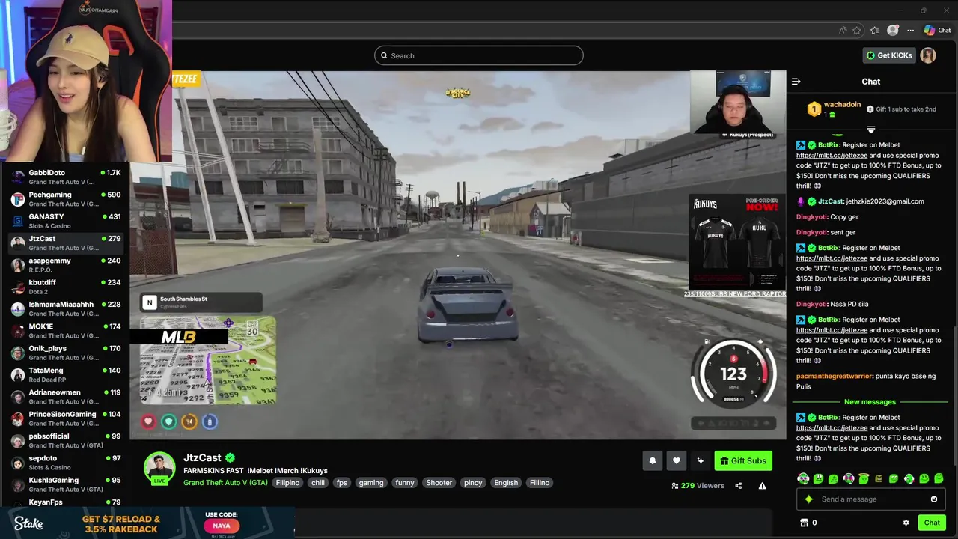This screenshot has width=958, height=539.
Task: Click the Kick search box
Action: point(479,55)
